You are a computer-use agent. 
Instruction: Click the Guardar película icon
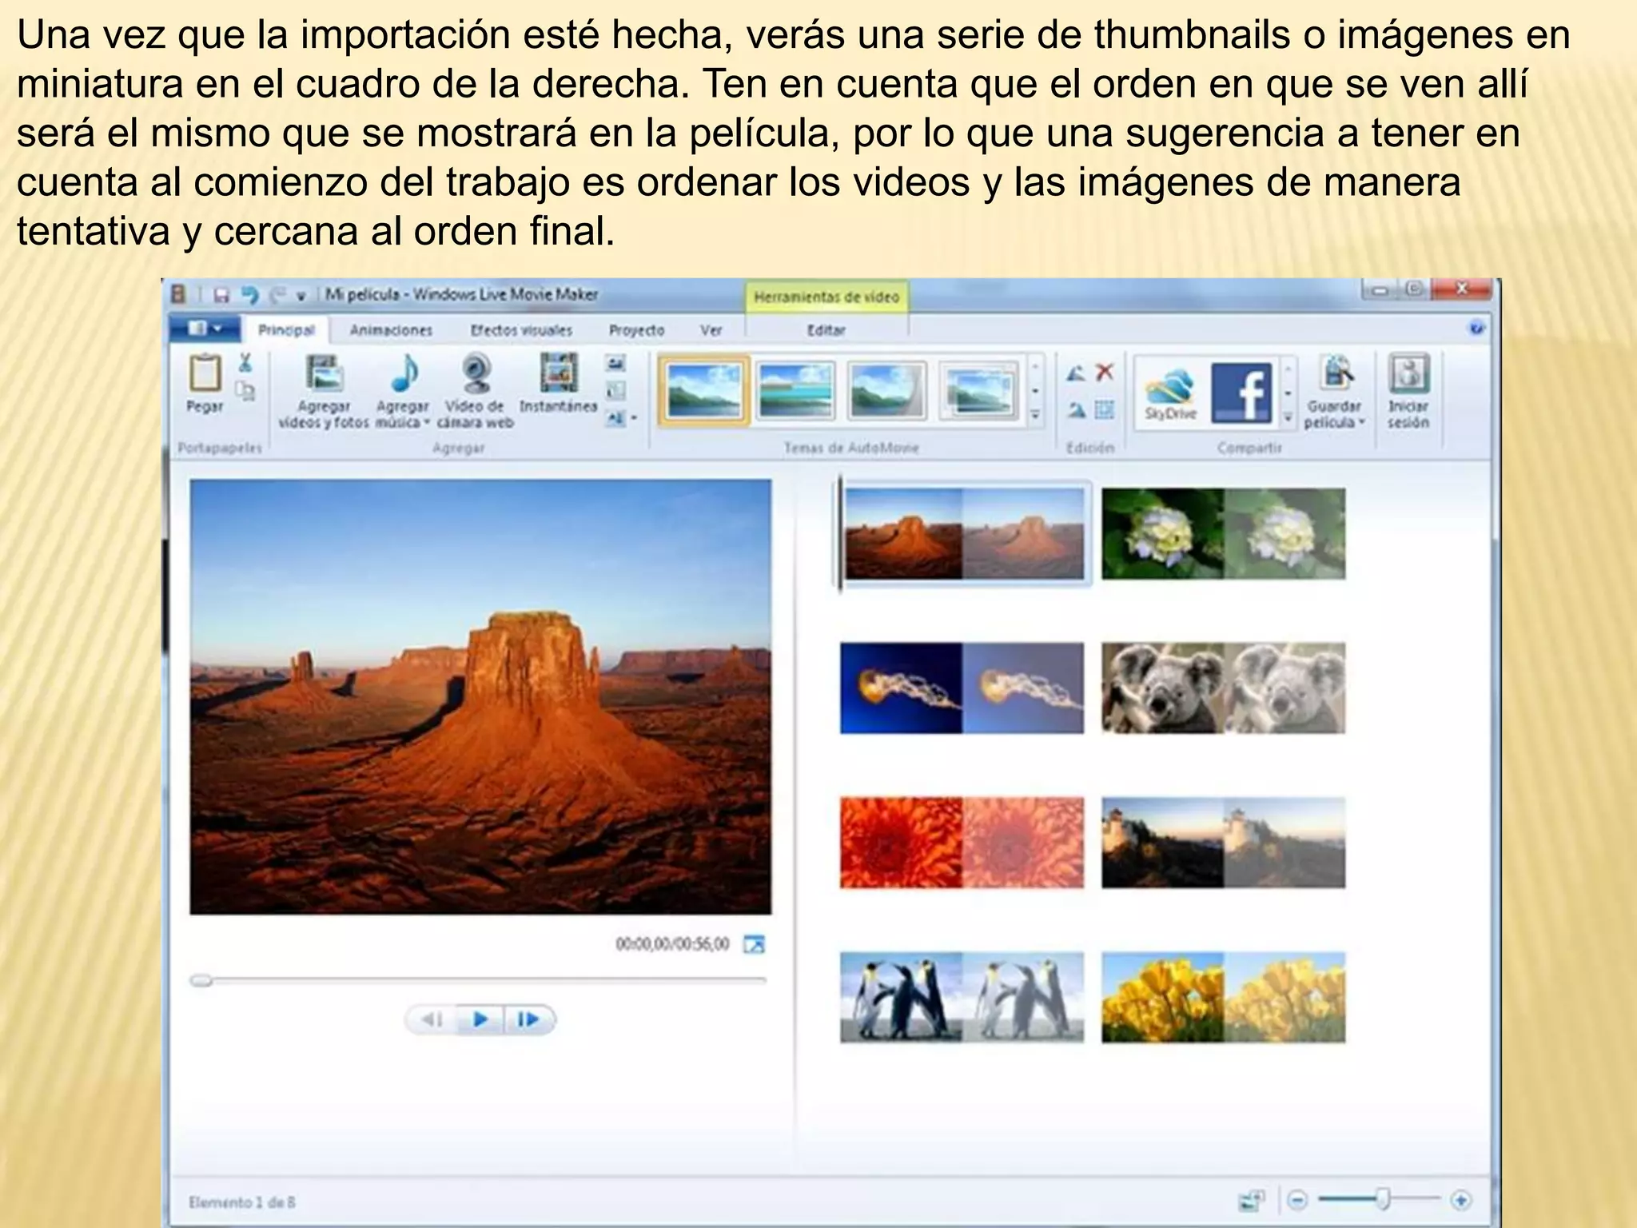click(1336, 373)
